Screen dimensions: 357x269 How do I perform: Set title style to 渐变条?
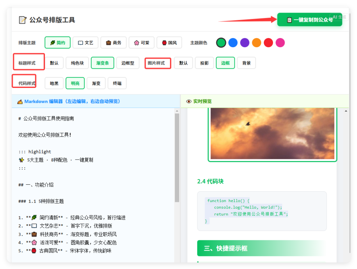(x=102, y=63)
